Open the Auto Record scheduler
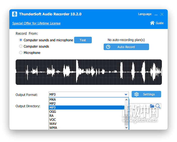 [126, 47]
